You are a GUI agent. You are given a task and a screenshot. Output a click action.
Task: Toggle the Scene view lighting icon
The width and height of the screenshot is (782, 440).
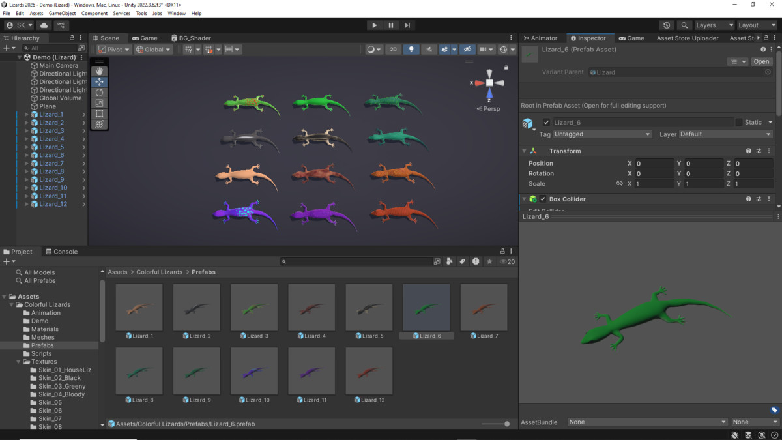tap(411, 49)
